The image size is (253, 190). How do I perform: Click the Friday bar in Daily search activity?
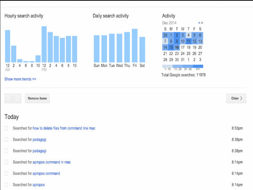pyautogui.click(x=135, y=46)
